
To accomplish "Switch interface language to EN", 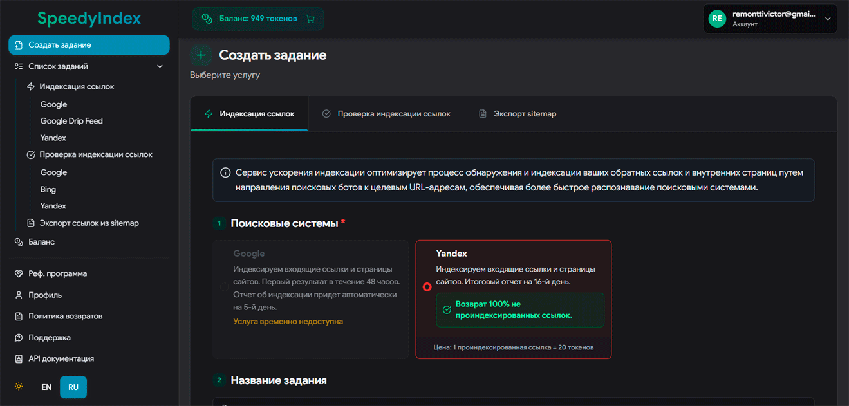I will [x=46, y=387].
